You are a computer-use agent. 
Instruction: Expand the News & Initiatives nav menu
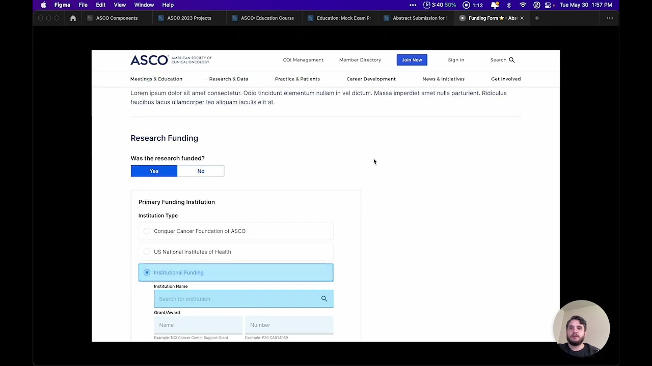(x=443, y=79)
